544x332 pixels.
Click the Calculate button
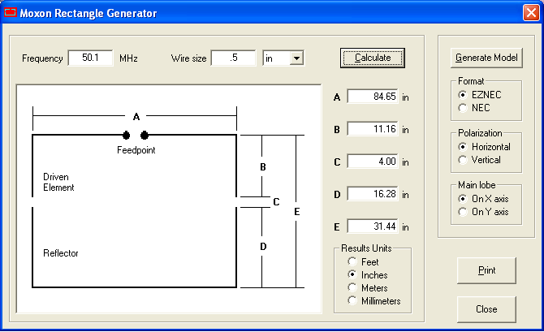coord(372,58)
